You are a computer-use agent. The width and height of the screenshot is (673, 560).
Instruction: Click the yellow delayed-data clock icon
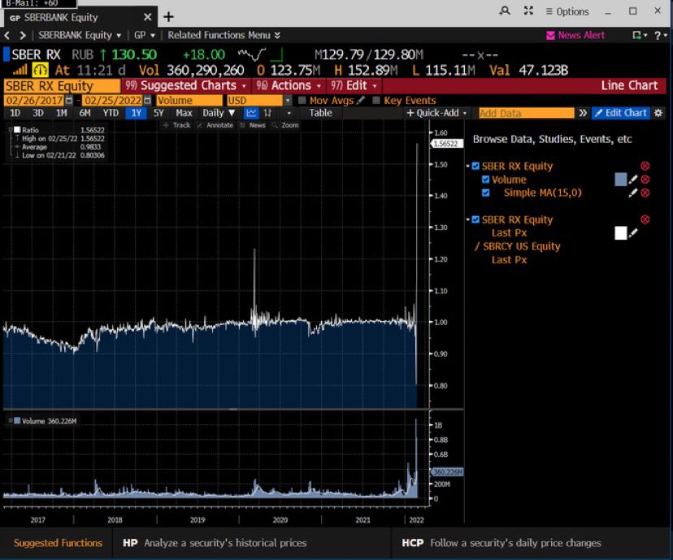pos(41,70)
